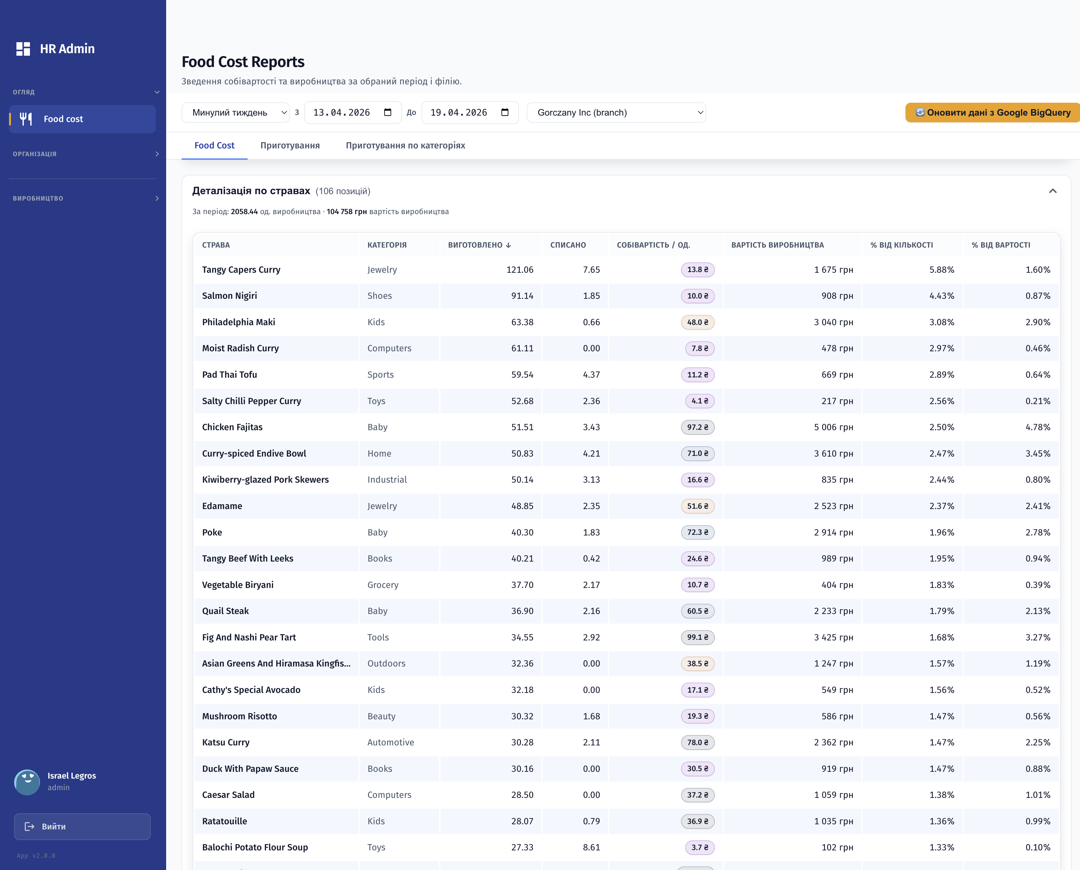The width and height of the screenshot is (1080, 870).
Task: Click the Duck With Papaw Sauce dish name
Action: 250,769
